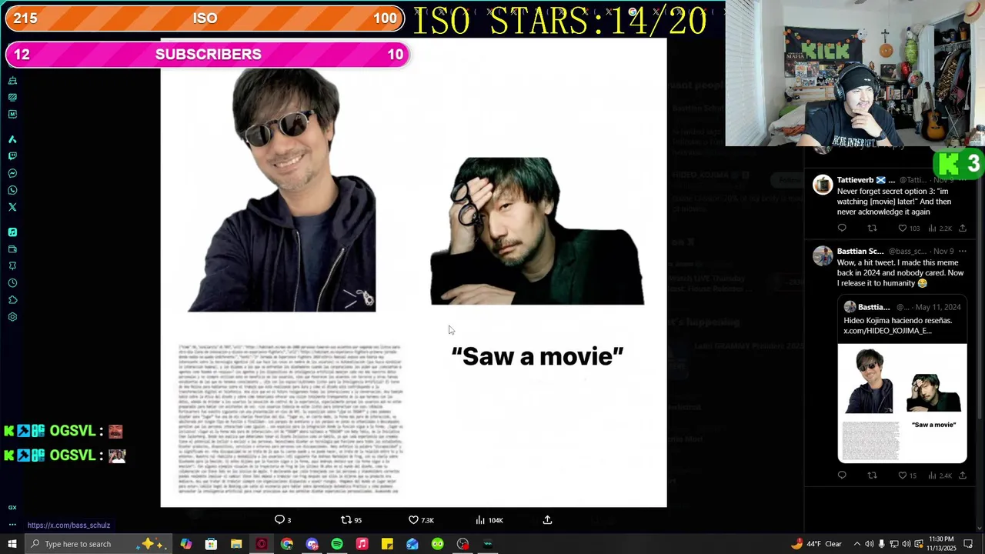Click the "Saw a movie" caption in the meme
985x554 pixels.
(537, 355)
